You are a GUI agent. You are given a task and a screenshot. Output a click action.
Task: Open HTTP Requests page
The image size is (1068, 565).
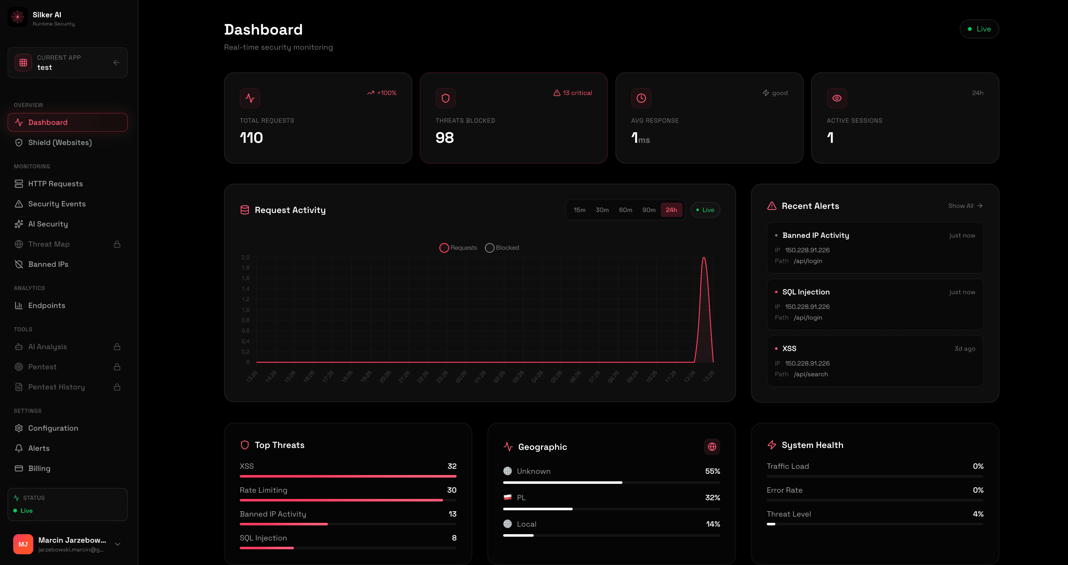(x=68, y=184)
